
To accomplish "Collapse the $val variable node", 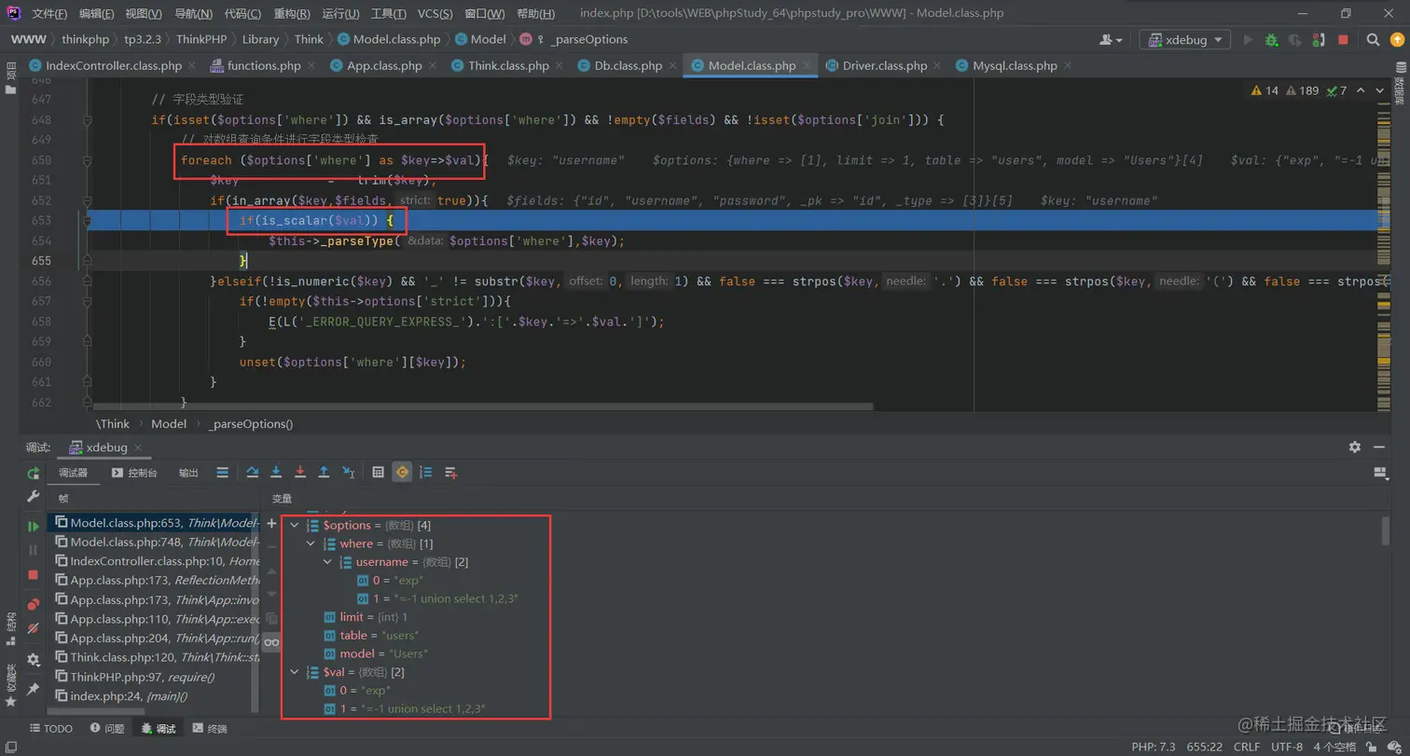I will [295, 672].
